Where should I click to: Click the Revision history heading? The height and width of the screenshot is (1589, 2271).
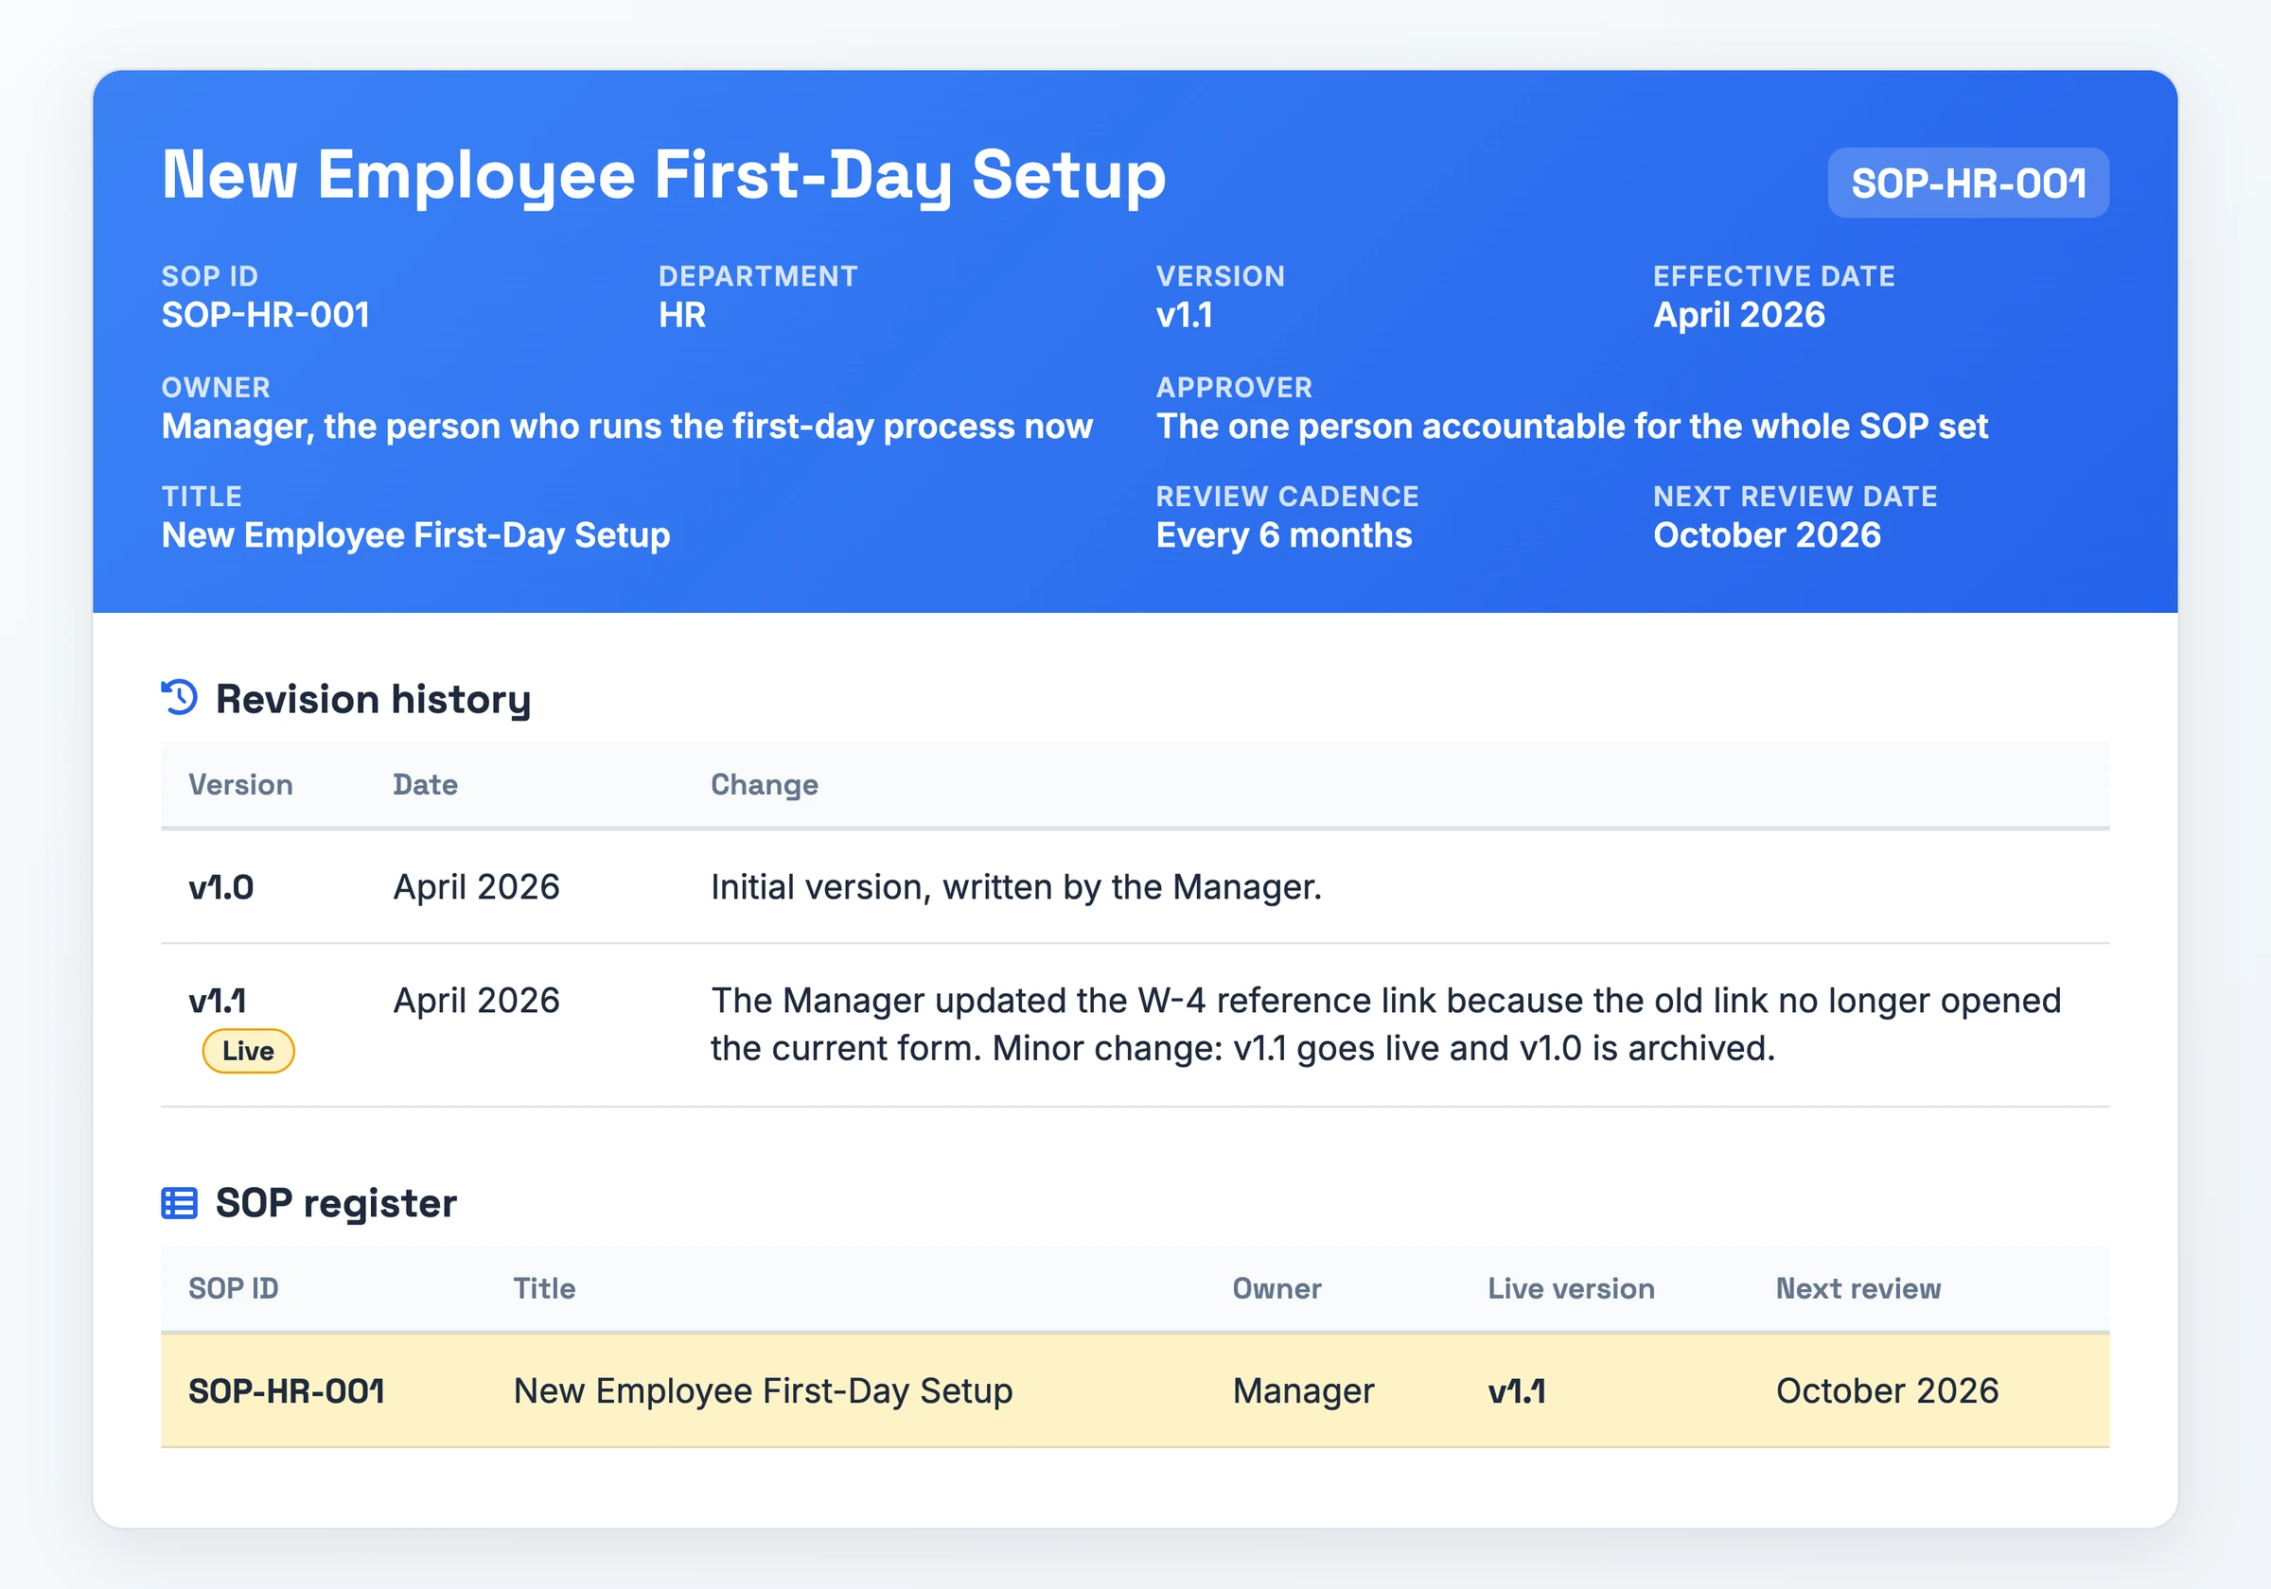[373, 699]
